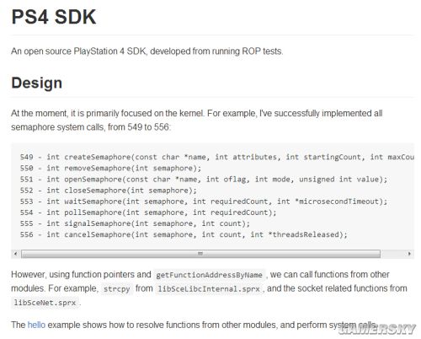Click the cancelSemaphore code line 556
Screen dimensions: 421x339
[x=184, y=234]
